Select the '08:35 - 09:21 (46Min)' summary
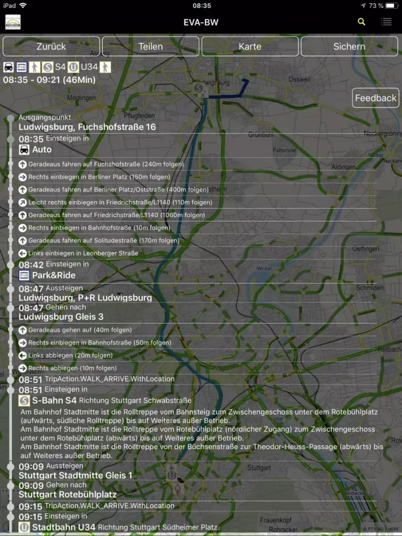 [x=49, y=80]
